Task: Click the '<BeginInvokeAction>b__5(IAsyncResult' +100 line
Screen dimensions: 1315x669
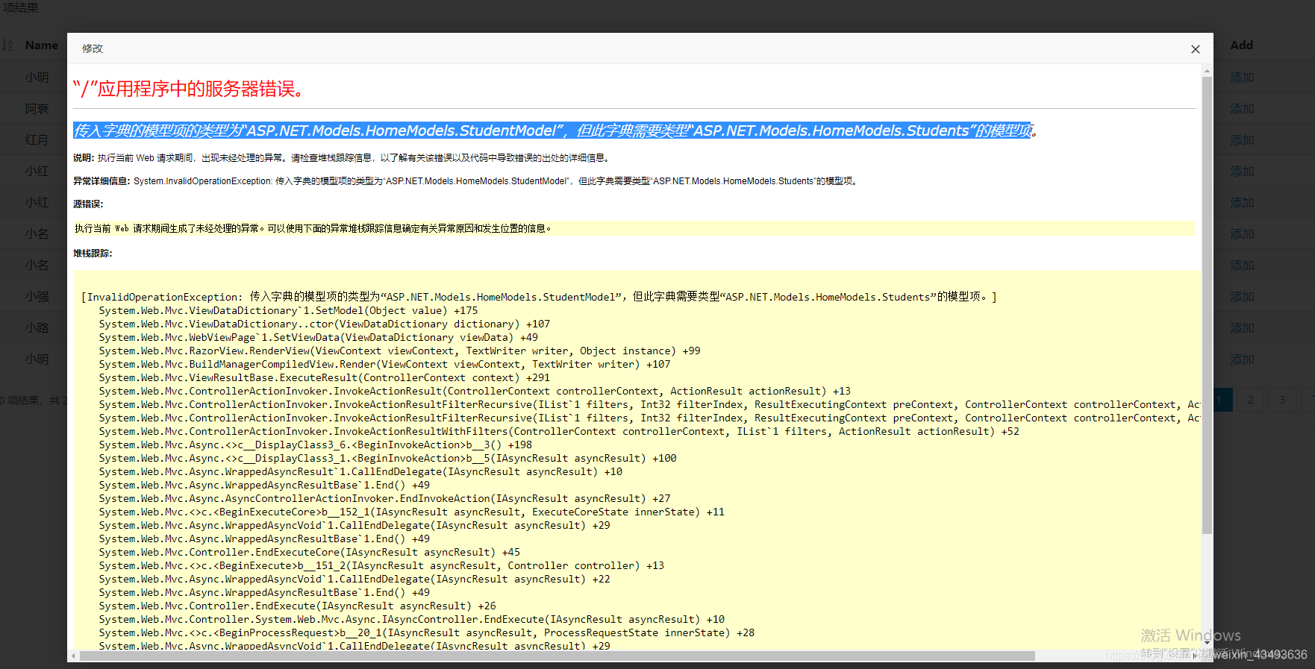Action: click(x=387, y=459)
